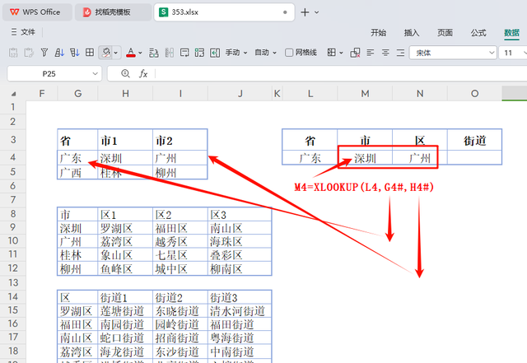Image resolution: width=527 pixels, height=363 pixels.
Task: Open the 手动 calculation dropdown
Action: (x=236, y=53)
